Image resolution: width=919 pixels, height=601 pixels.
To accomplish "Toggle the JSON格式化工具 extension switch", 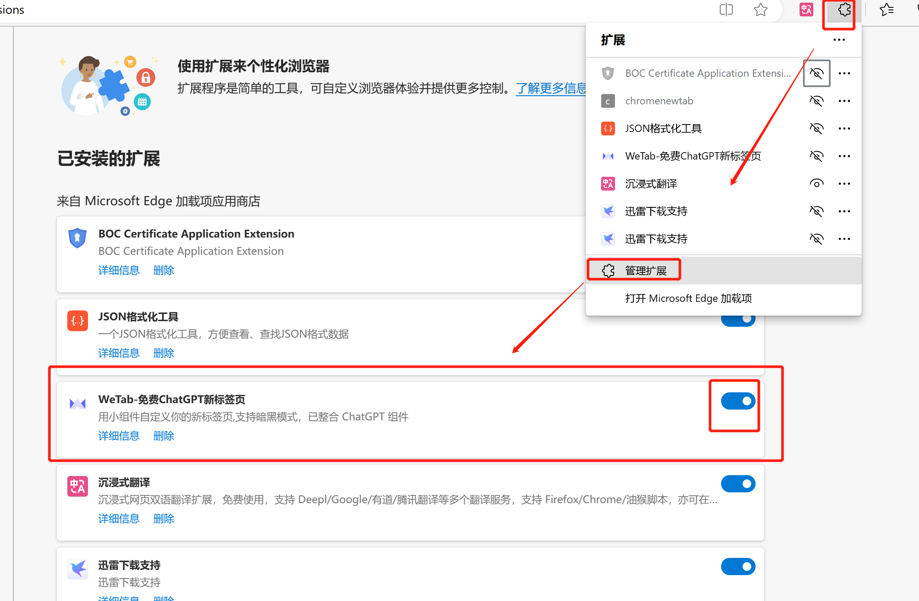I will click(738, 321).
